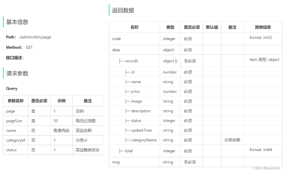
Task: Click the 接口描述 label
Action: click(x=15, y=58)
